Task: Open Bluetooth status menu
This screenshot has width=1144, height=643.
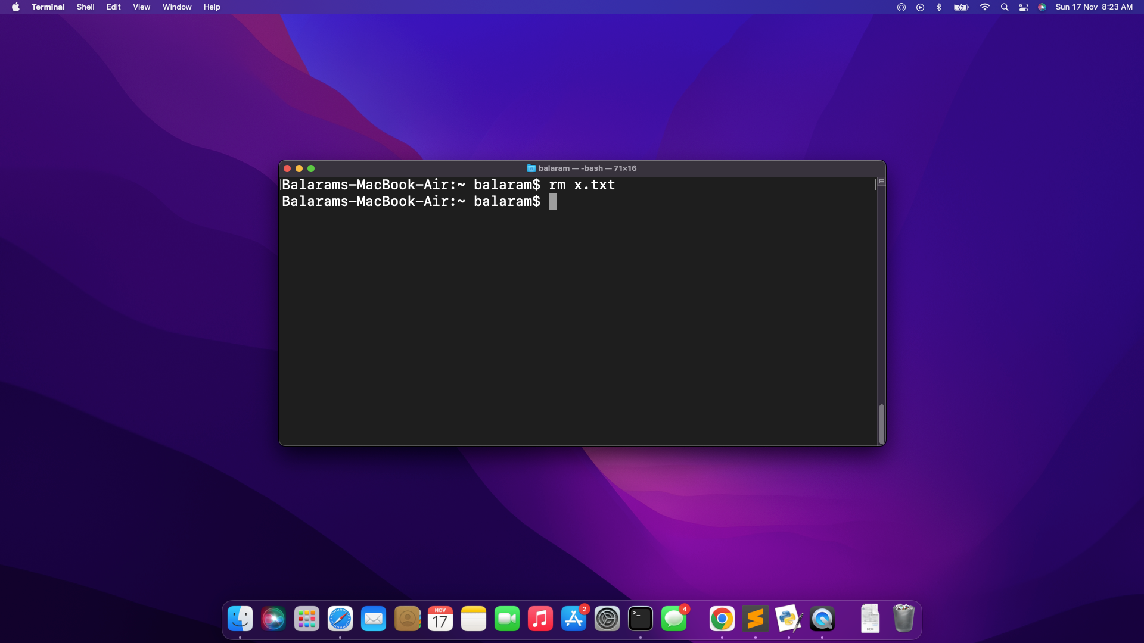Action: pyautogui.click(x=939, y=7)
